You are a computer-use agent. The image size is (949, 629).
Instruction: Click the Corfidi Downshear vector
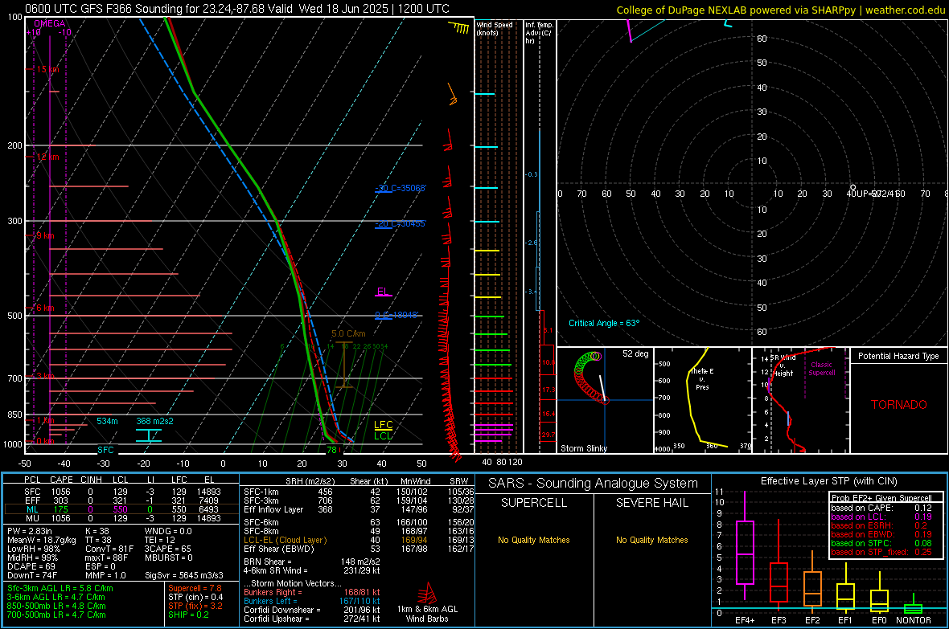pos(312,610)
